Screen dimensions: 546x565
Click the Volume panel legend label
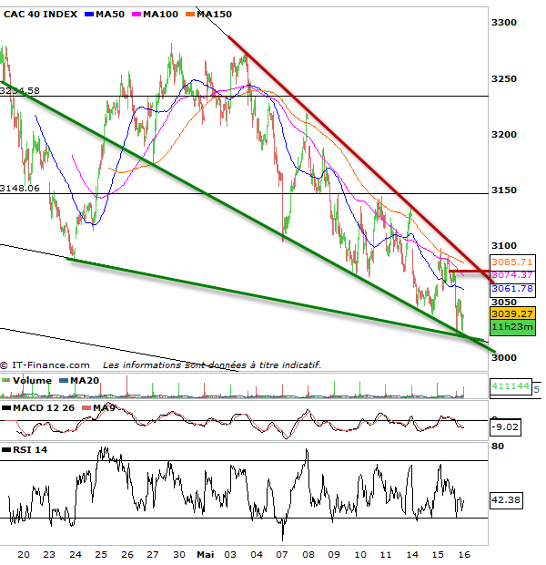point(30,380)
